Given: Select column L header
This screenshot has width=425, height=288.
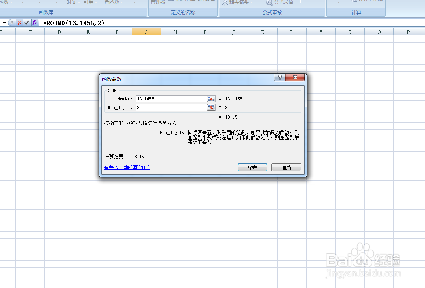Looking at the screenshot, I should (292, 32).
